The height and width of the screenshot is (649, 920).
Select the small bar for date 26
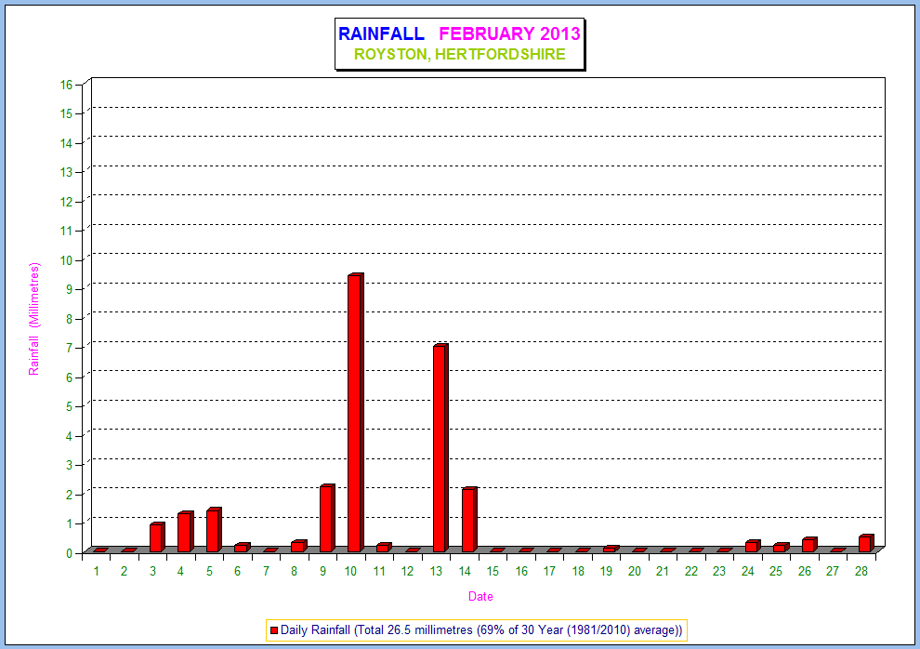(x=809, y=545)
